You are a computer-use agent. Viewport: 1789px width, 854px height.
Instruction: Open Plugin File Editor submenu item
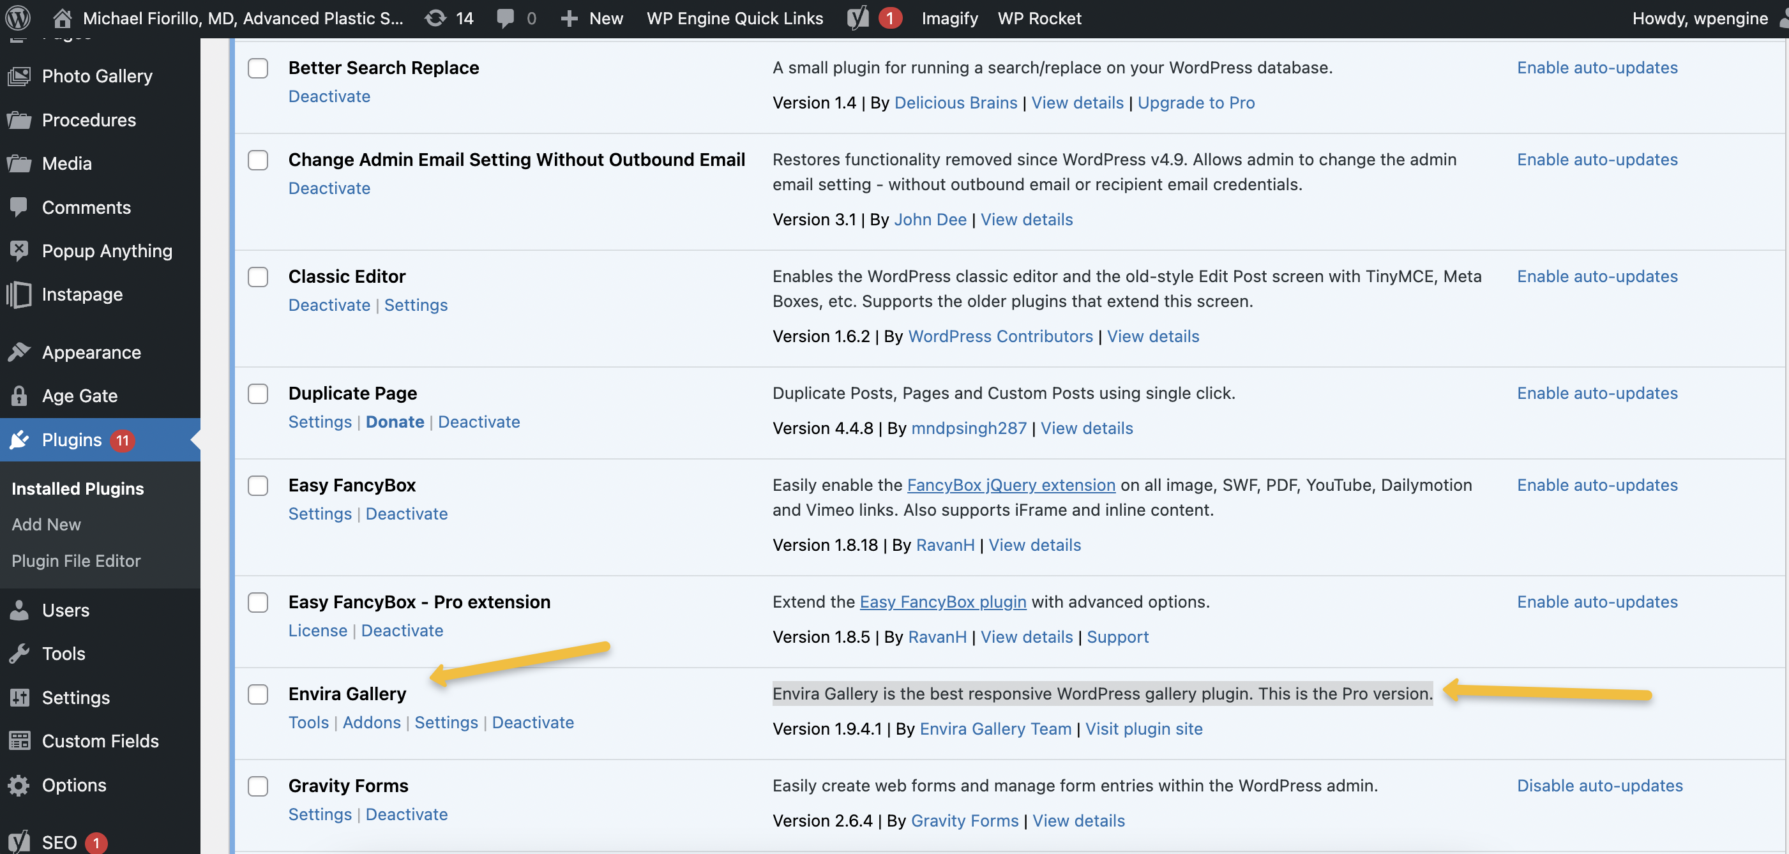pyautogui.click(x=76, y=560)
